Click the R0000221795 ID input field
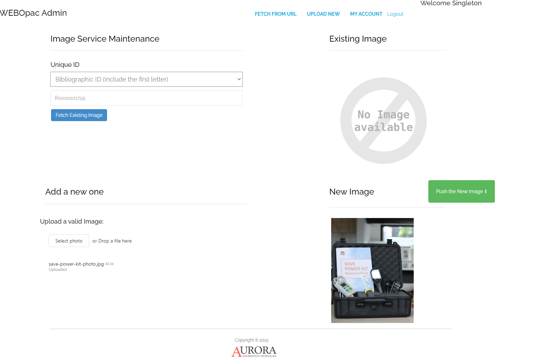This screenshot has width=541, height=358. [146, 98]
